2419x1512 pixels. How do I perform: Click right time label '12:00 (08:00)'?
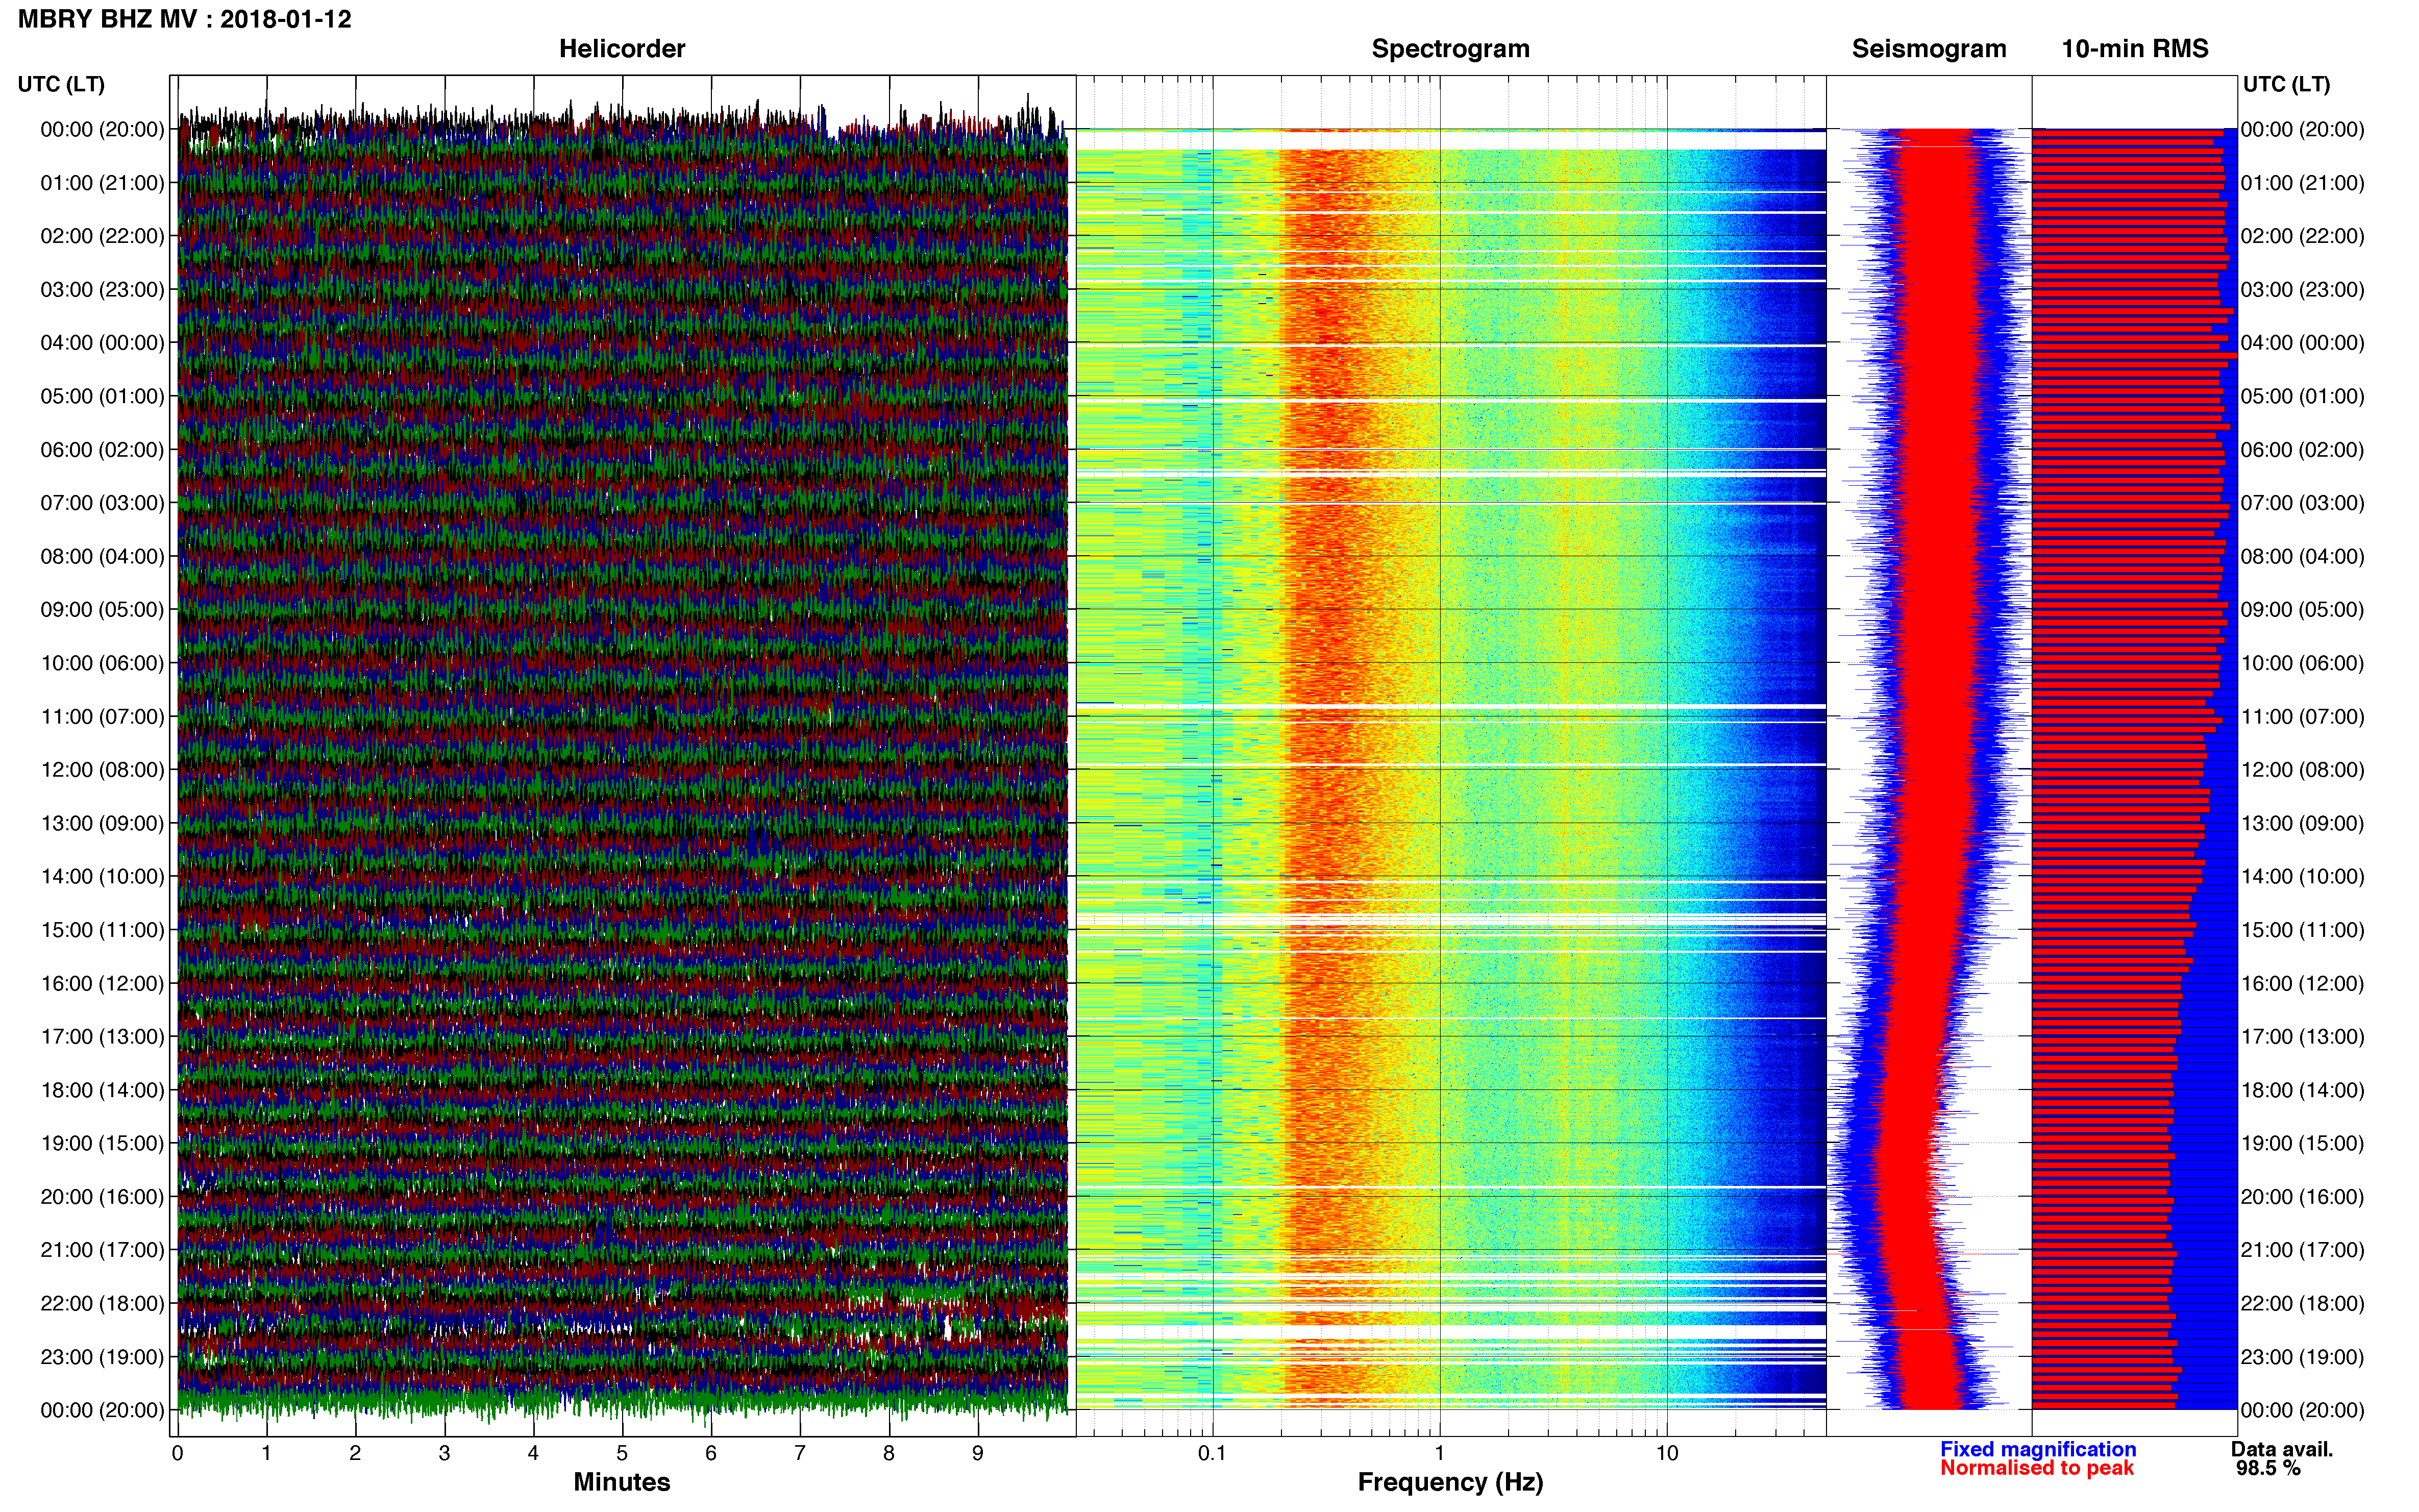pyautogui.click(x=2303, y=770)
